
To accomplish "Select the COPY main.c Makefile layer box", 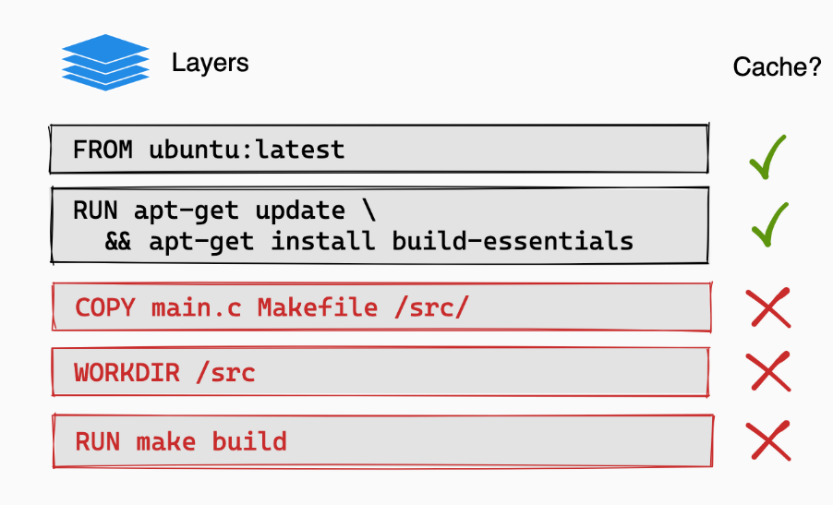I will tap(381, 307).
